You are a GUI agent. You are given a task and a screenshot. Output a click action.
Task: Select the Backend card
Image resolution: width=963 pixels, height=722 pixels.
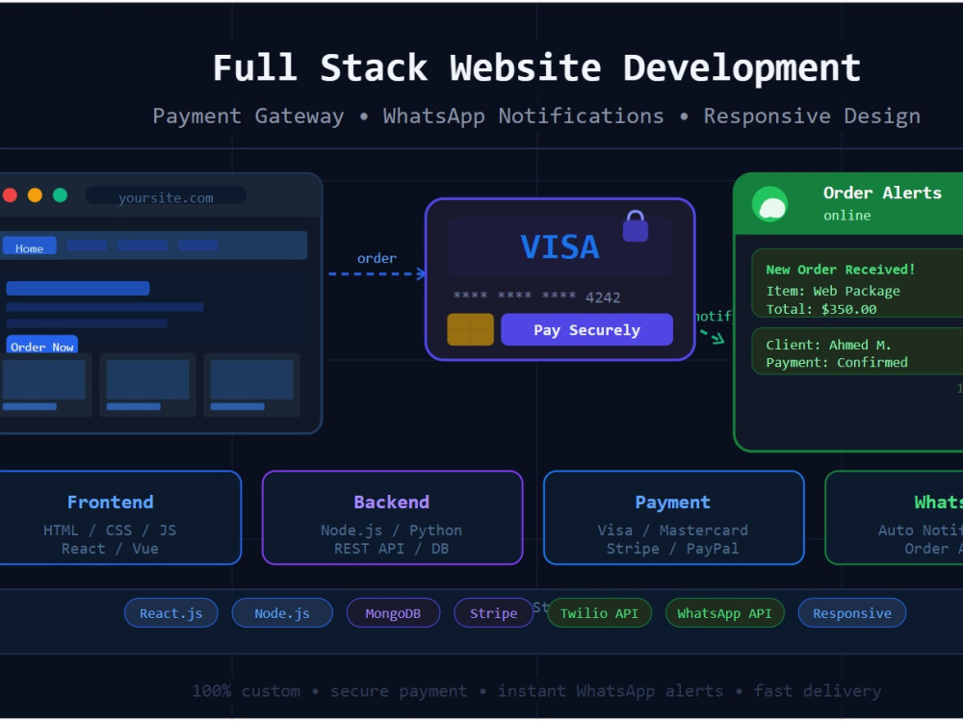(x=393, y=518)
